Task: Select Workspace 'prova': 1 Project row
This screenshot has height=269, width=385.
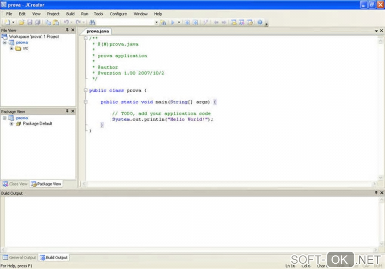Action: point(31,37)
